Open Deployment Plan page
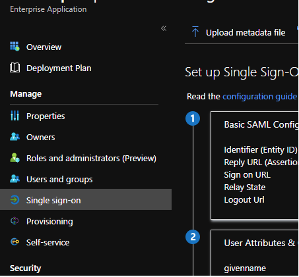This screenshot has height=277, width=299. (x=59, y=68)
